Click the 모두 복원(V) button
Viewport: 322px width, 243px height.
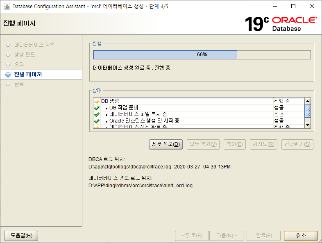click(x=203, y=144)
